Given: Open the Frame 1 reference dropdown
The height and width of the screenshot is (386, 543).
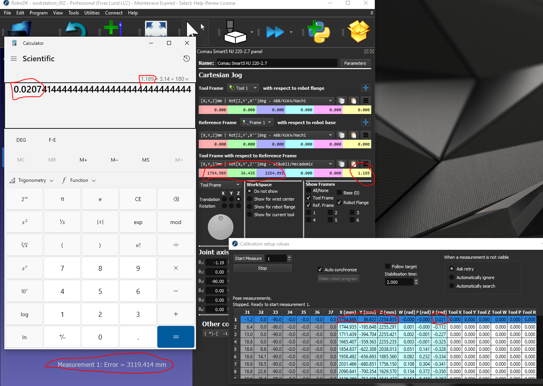Looking at the screenshot, I should pyautogui.click(x=256, y=123).
